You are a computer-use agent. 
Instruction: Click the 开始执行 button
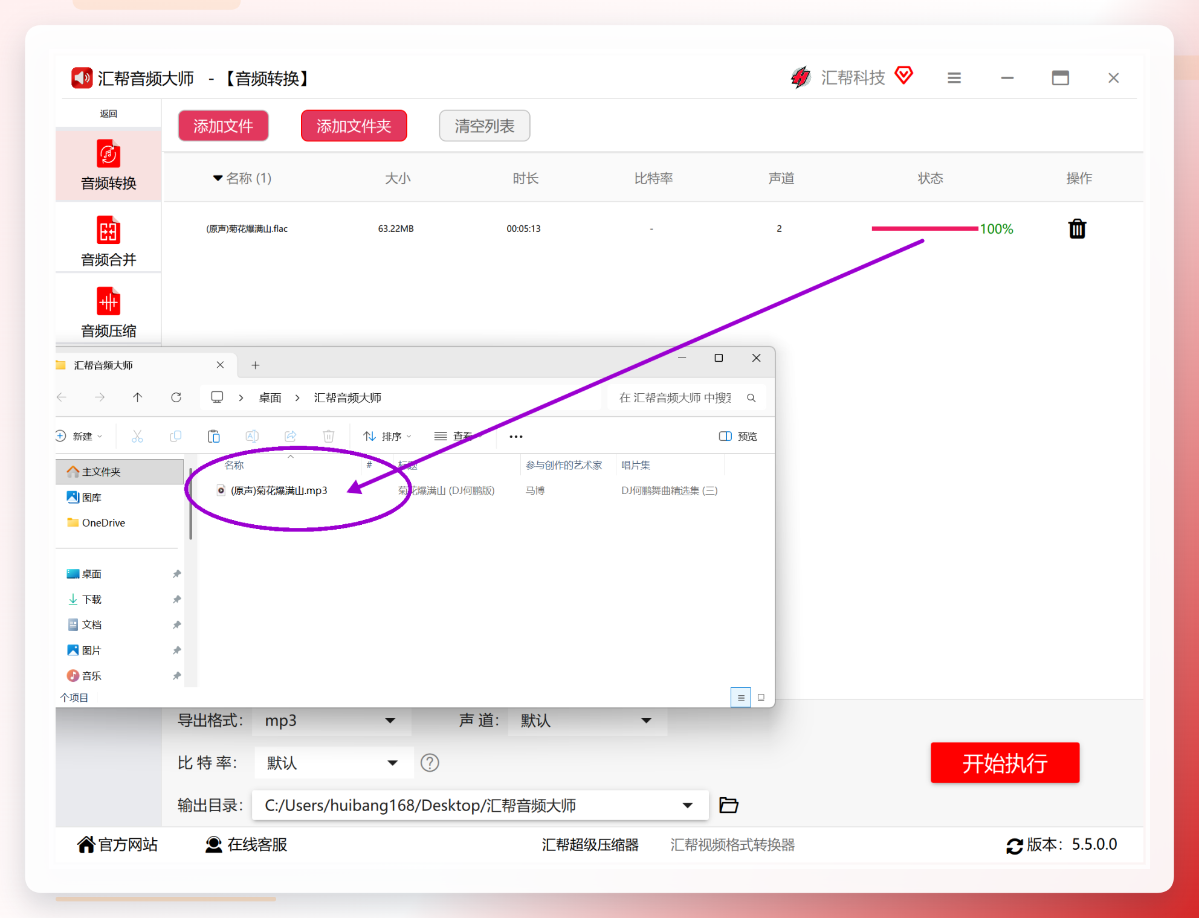1004,763
